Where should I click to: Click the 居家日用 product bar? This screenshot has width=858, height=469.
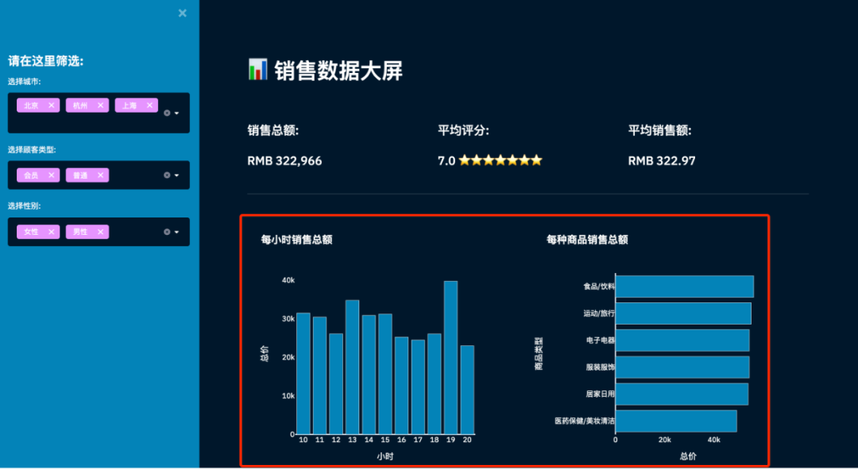coord(682,394)
